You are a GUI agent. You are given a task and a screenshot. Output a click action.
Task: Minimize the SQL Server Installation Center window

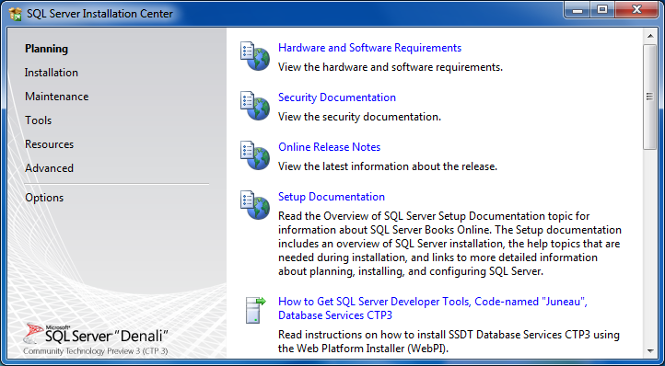tap(577, 10)
